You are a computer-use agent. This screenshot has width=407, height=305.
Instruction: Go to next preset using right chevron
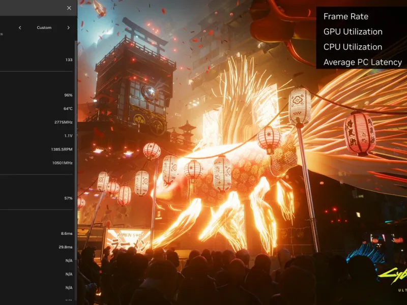69,27
